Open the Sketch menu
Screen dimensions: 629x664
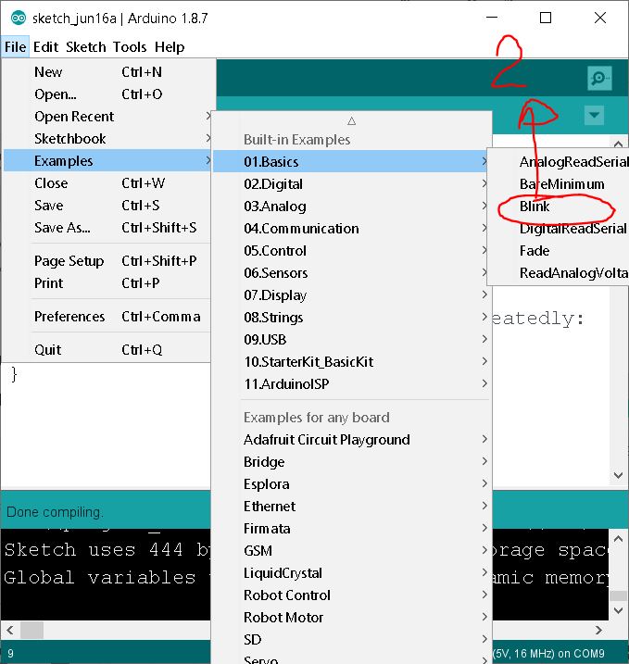click(85, 47)
